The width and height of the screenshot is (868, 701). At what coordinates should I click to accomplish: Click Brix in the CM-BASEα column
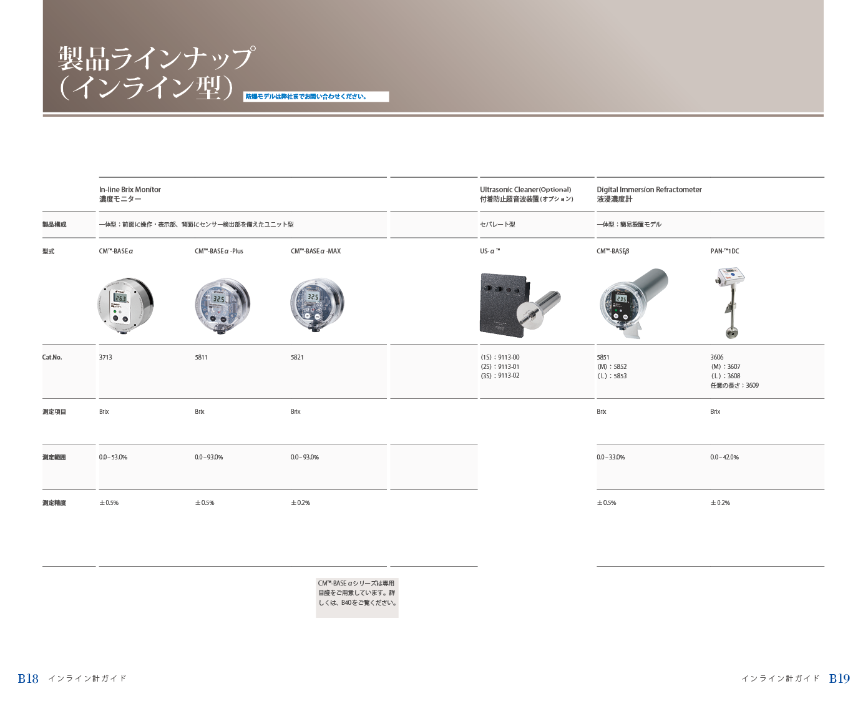[x=104, y=411]
